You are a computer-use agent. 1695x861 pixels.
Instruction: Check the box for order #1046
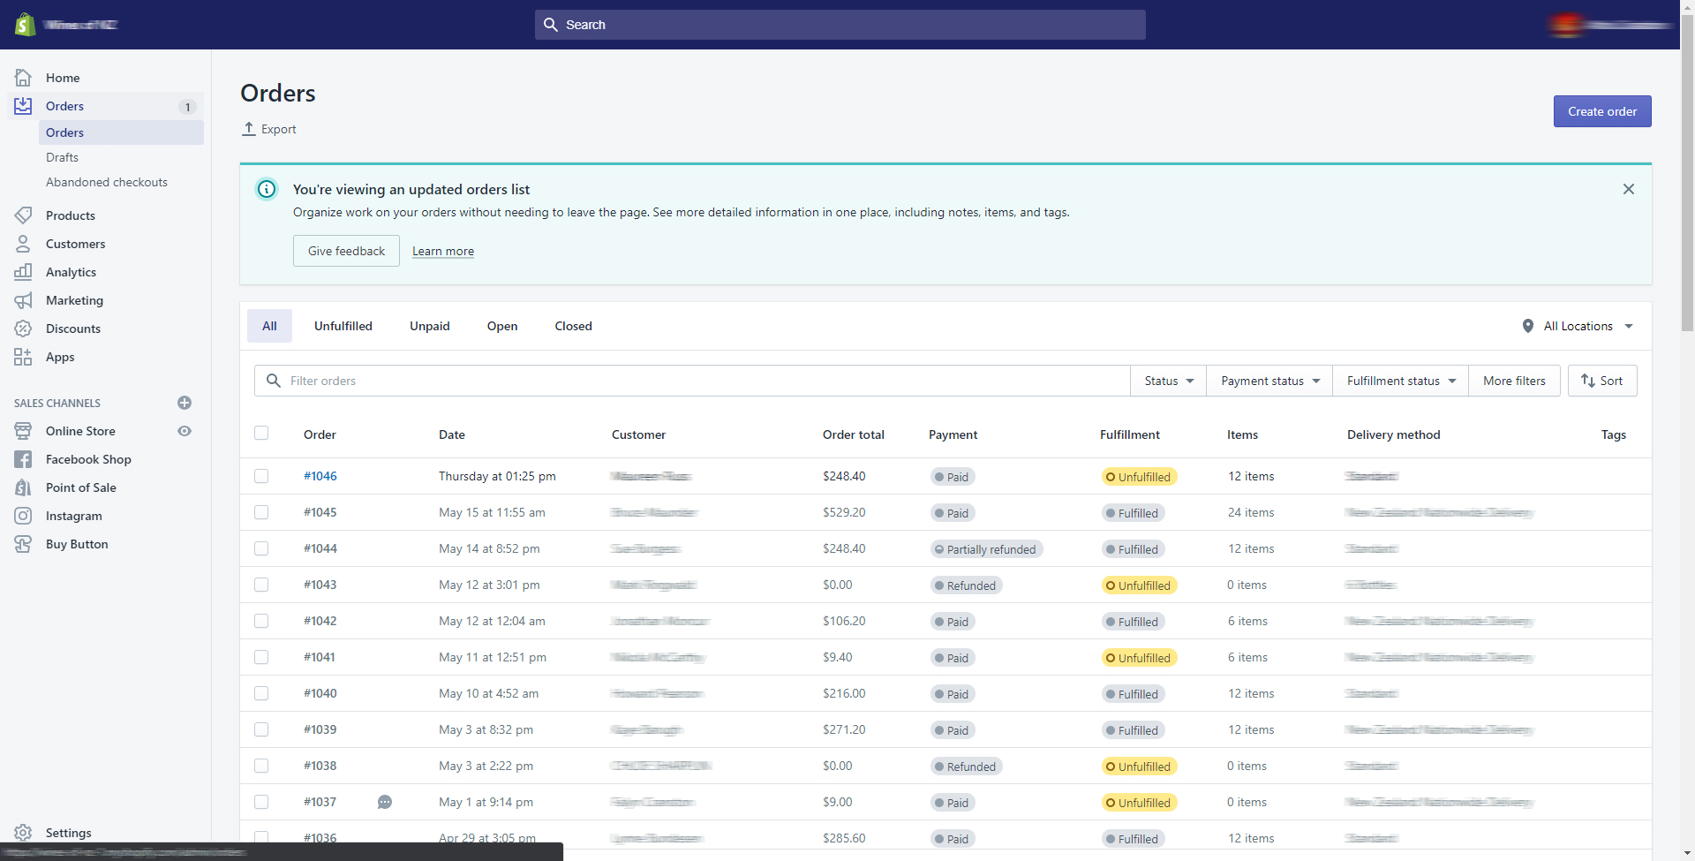pyautogui.click(x=261, y=476)
